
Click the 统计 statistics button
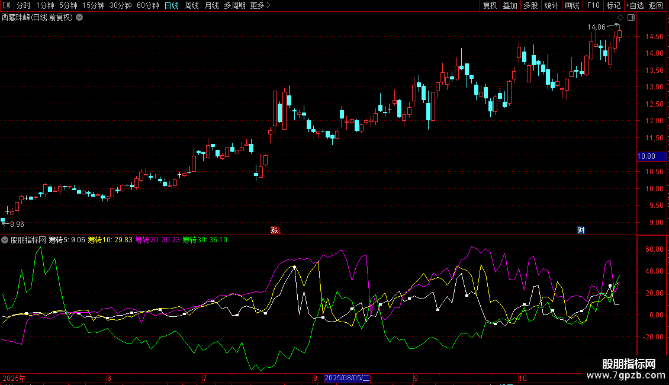tap(551, 5)
